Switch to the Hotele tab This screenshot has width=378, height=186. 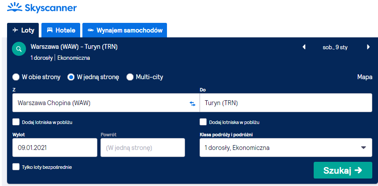tap(61, 30)
